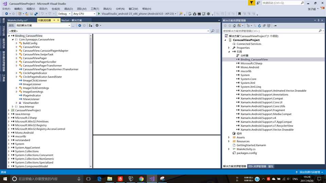
Task: Click the Quick Launch search field
Action: coord(283,3)
